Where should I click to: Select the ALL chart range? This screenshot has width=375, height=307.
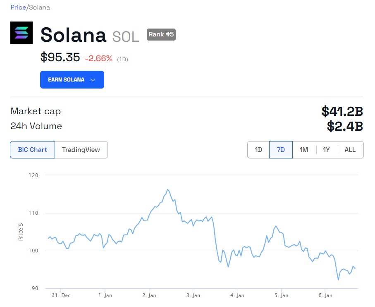point(350,150)
